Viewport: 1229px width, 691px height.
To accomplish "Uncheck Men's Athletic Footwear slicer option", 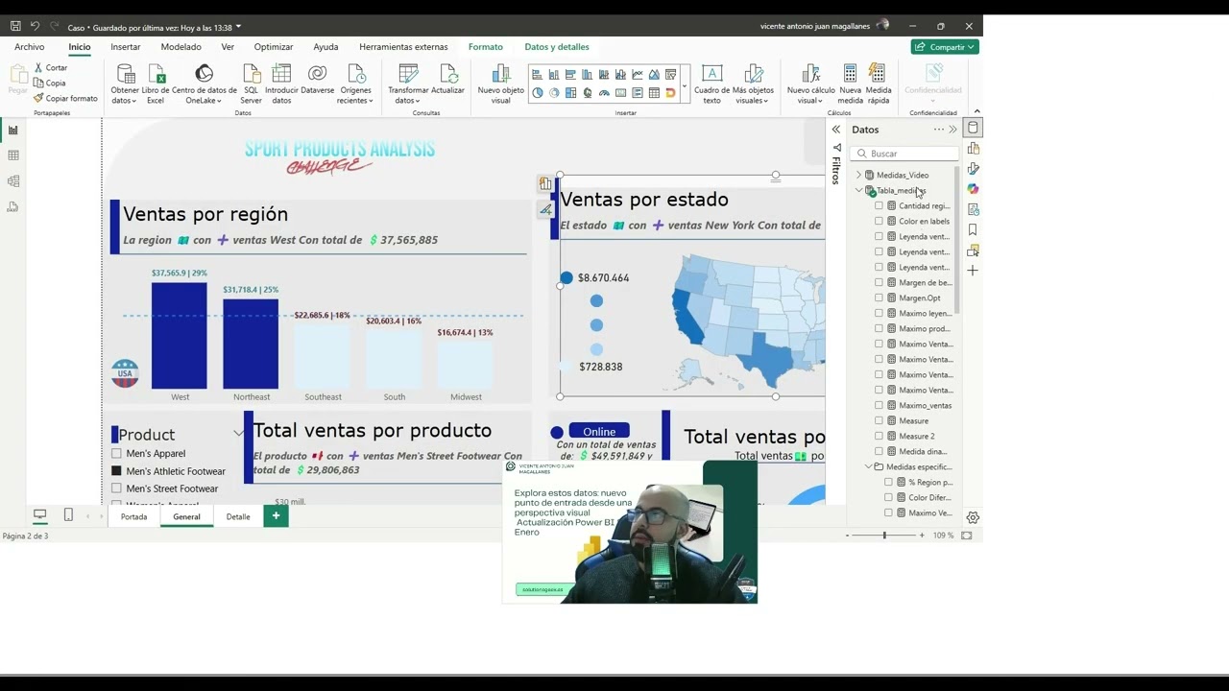I will [x=116, y=471].
